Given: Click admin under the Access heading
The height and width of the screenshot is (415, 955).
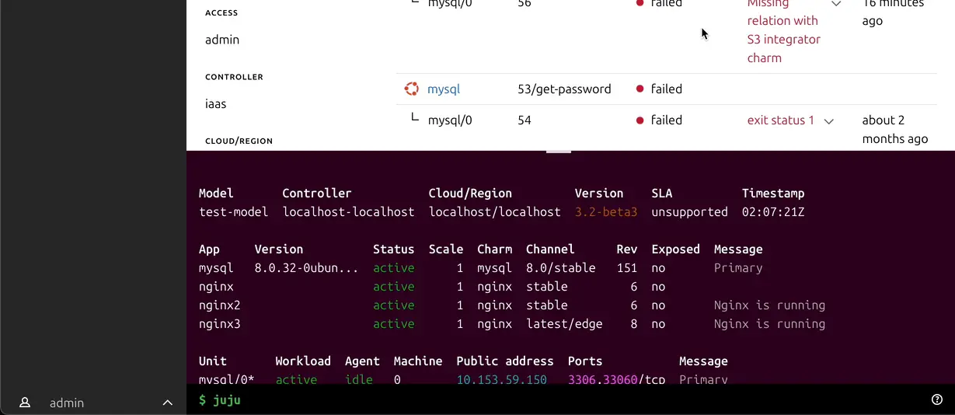Looking at the screenshot, I should (222, 40).
